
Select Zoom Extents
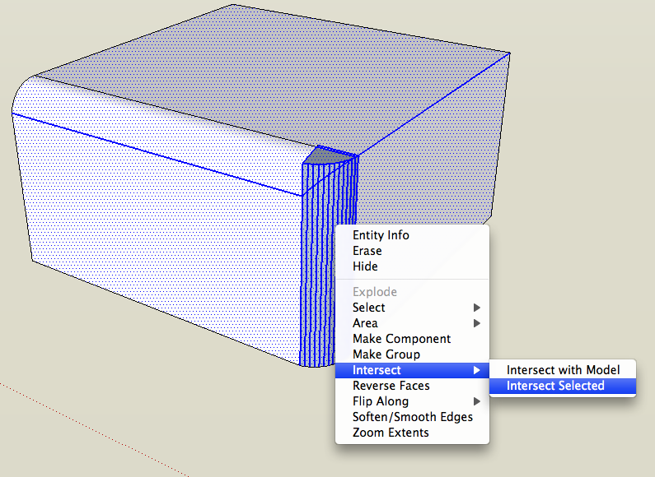click(x=412, y=433)
